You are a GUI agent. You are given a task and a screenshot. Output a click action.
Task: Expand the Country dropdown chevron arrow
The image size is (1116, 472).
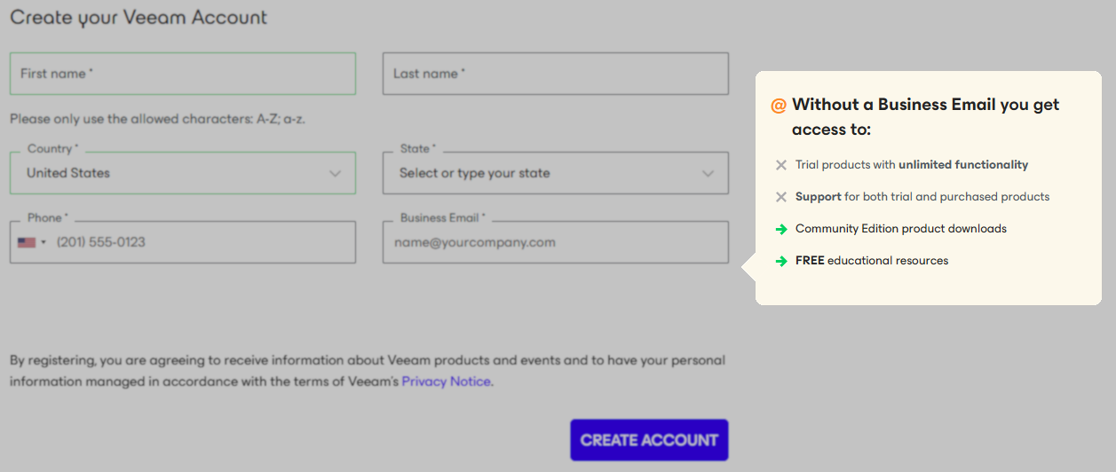(x=335, y=174)
